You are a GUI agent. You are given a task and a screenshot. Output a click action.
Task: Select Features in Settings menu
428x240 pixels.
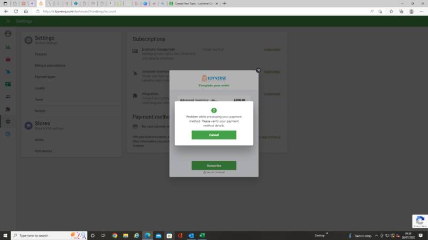[41, 54]
